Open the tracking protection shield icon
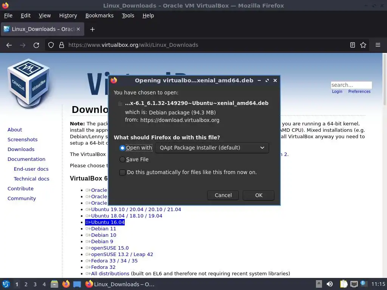 pos(51,45)
